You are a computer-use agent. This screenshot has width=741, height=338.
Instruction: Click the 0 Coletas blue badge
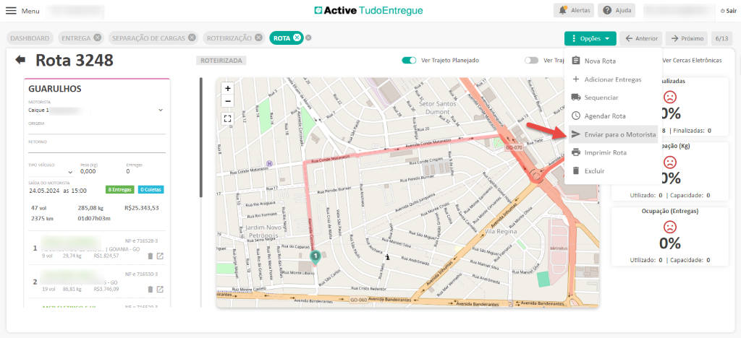tap(151, 189)
